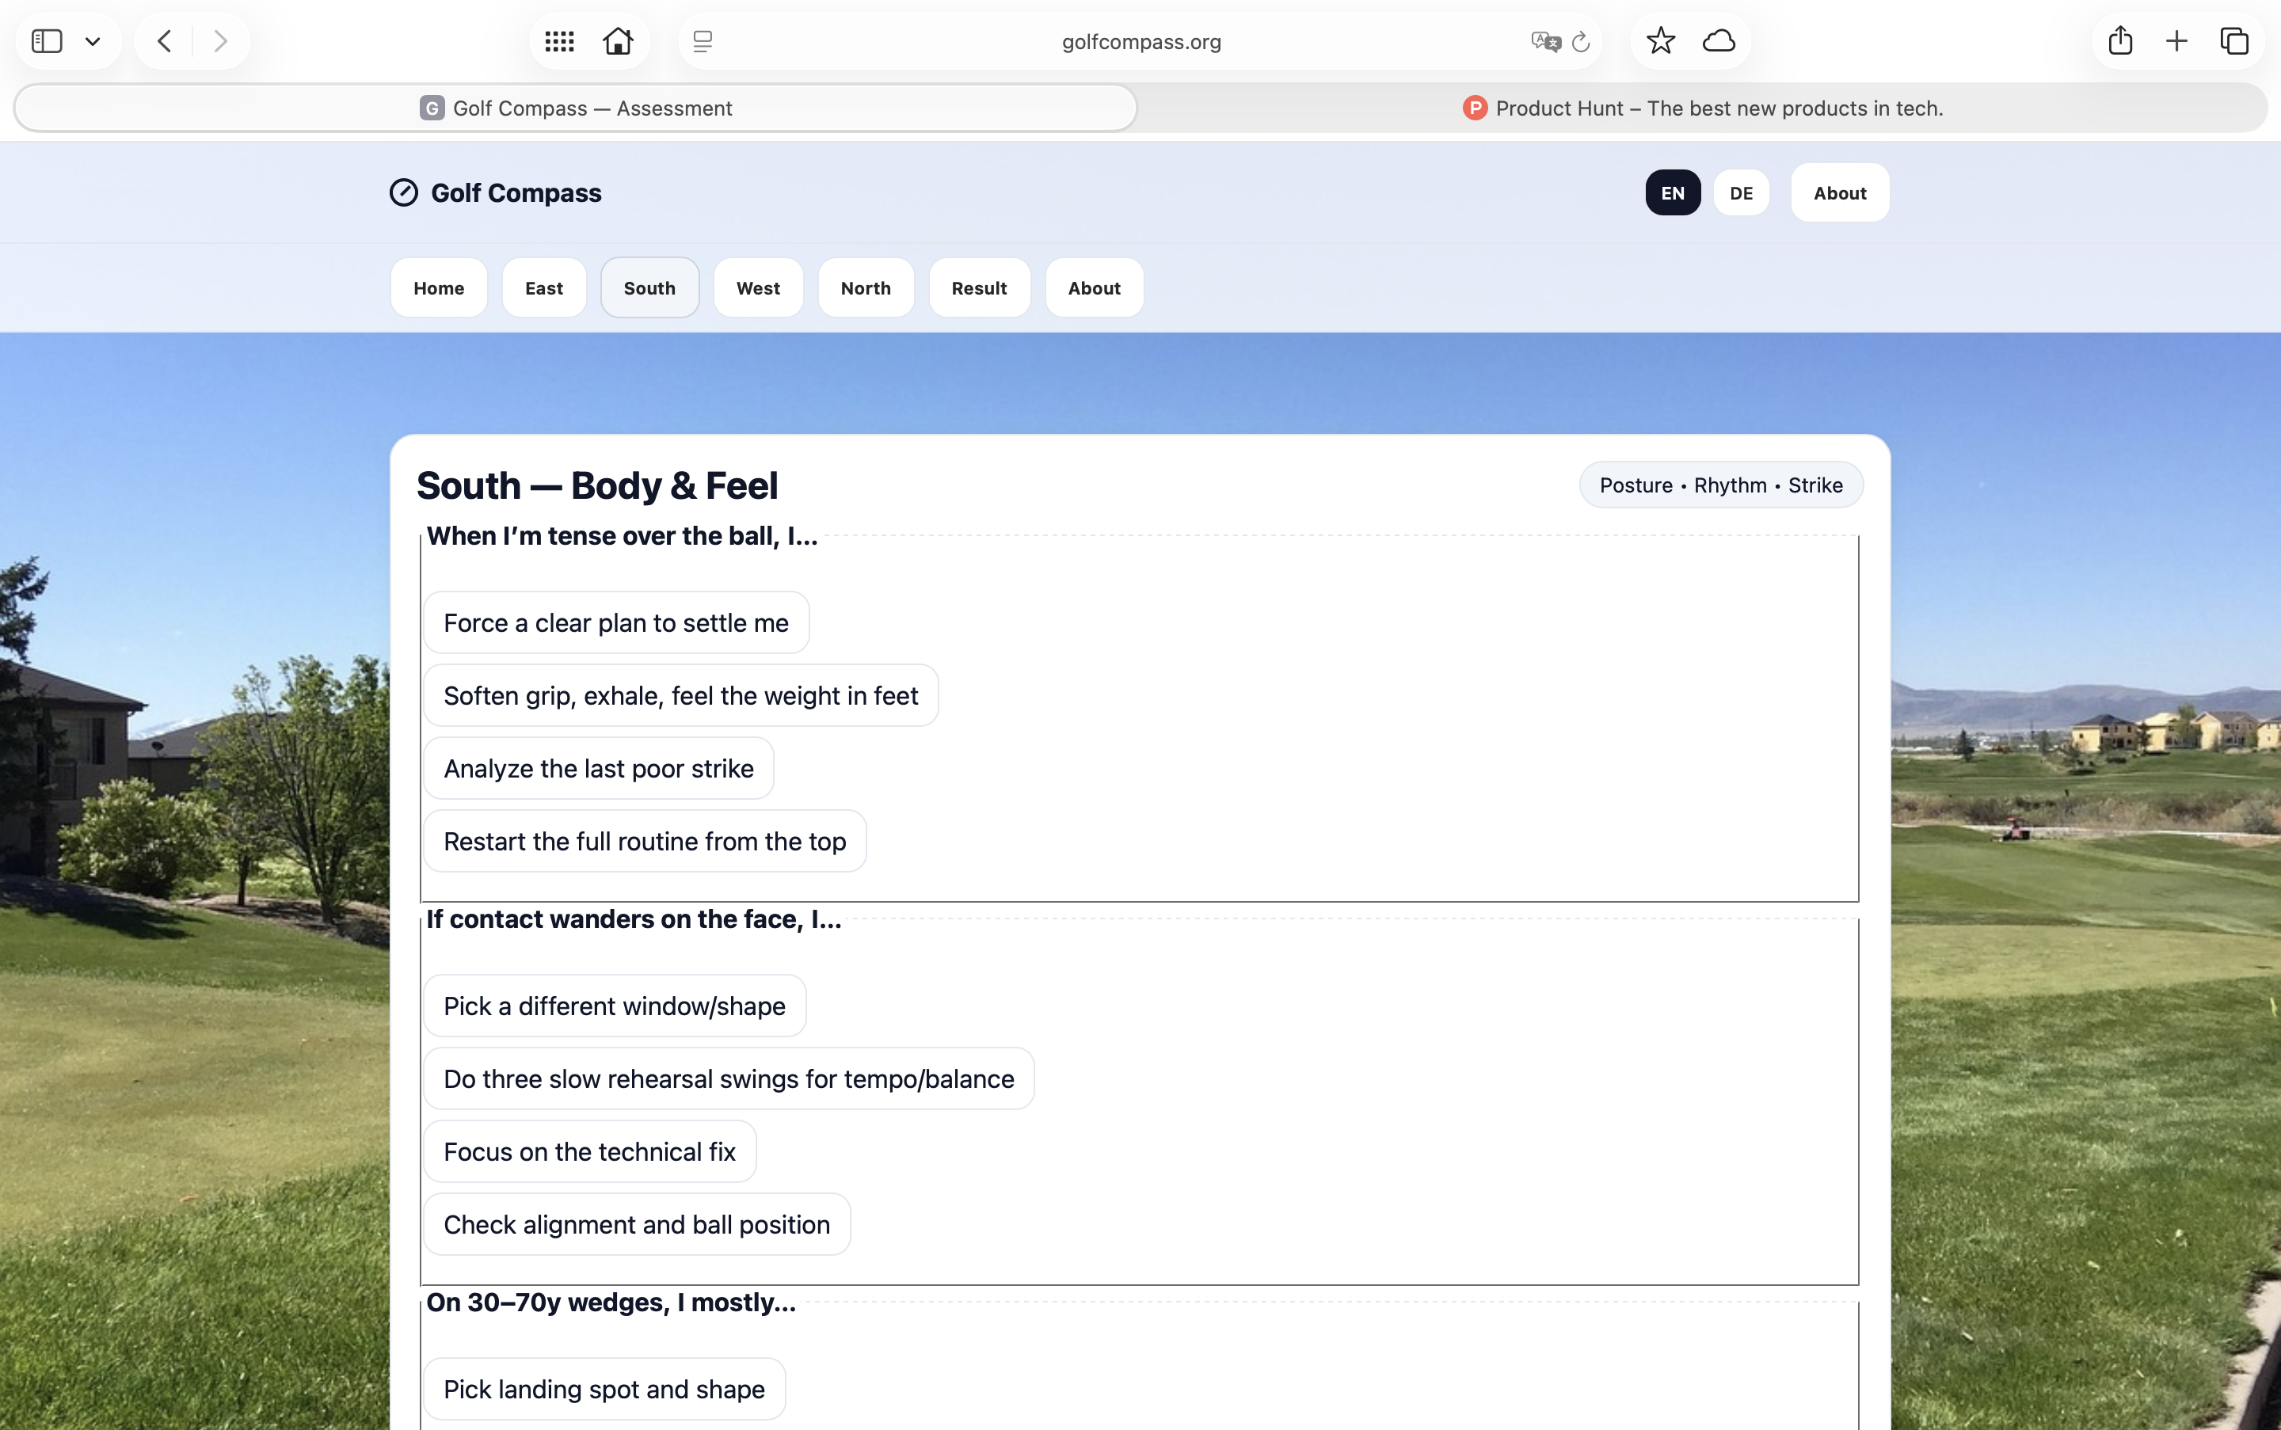Open the sidebar chevron dropdown
Viewport: 2281px width, 1430px height.
[92, 40]
